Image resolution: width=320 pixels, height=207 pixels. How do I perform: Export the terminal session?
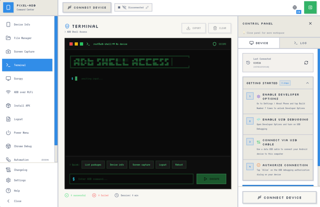194,28
